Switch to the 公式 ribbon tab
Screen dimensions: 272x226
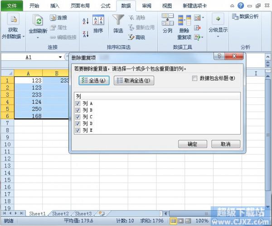coord(105,6)
